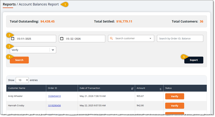Go to Reports breadcrumb
The height and width of the screenshot is (117, 215).
[x=9, y=4]
